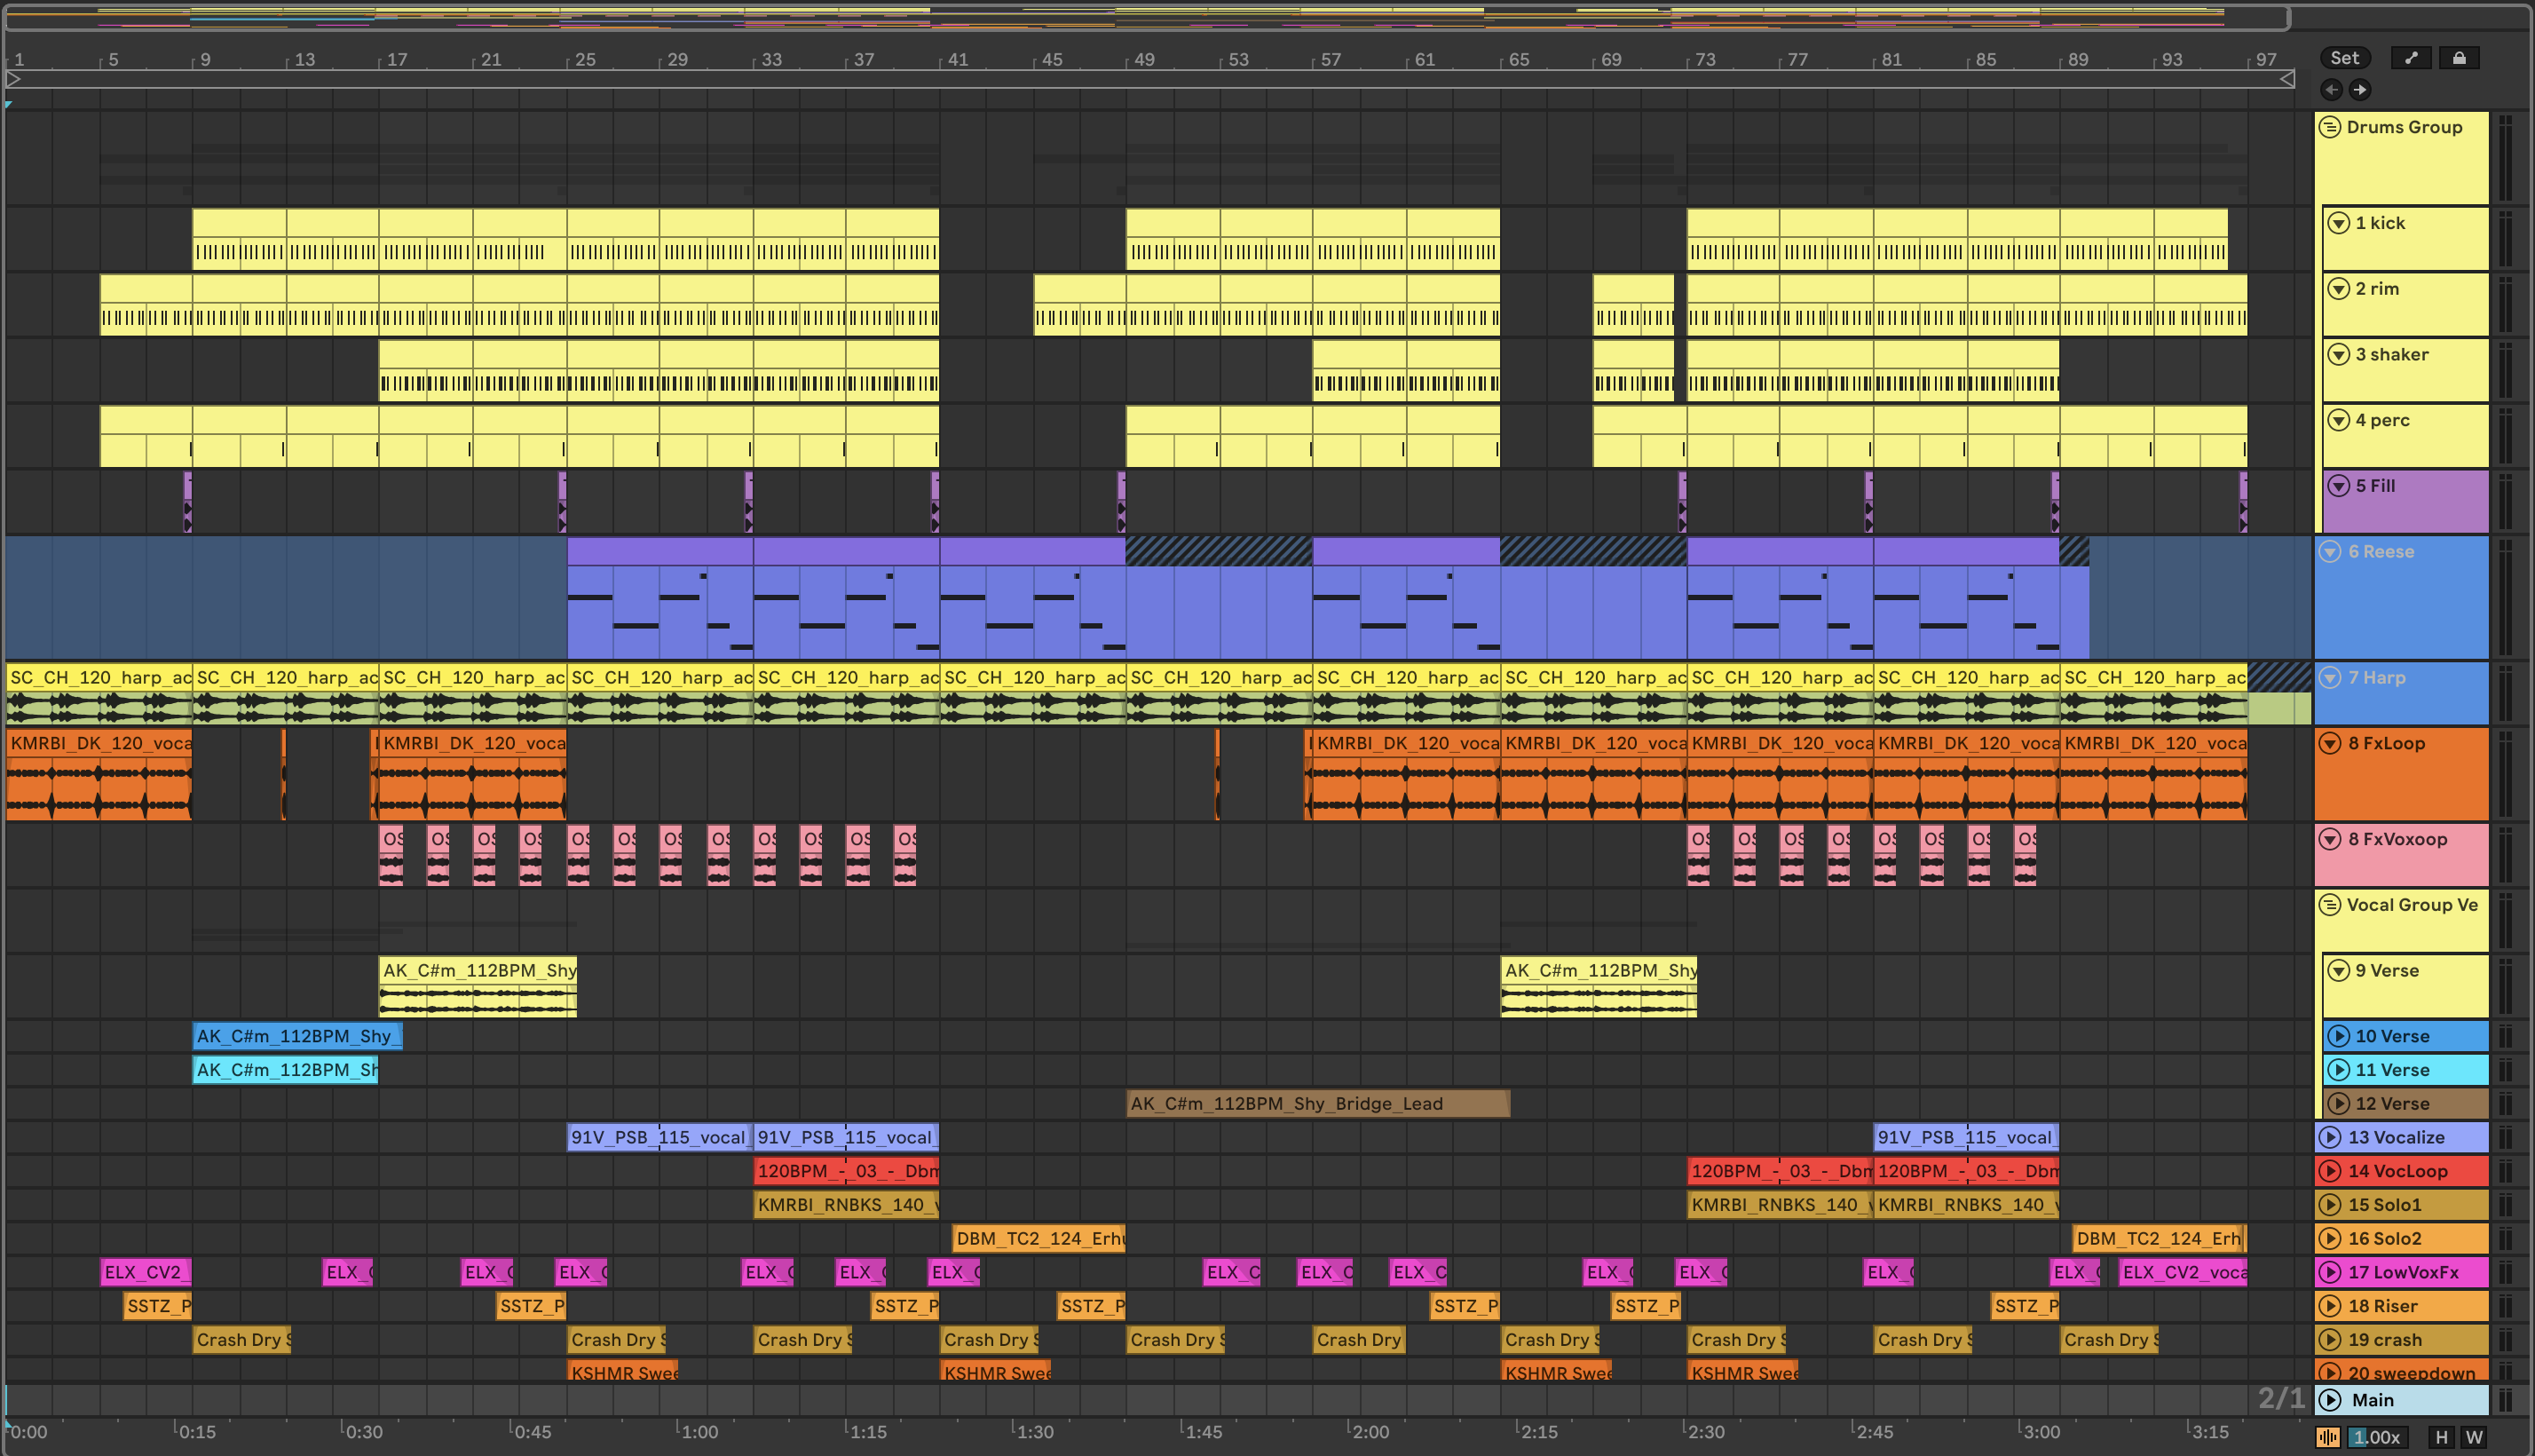Toggle the H optimize height button
This screenshot has width=2535, height=1456.
tap(2441, 1437)
